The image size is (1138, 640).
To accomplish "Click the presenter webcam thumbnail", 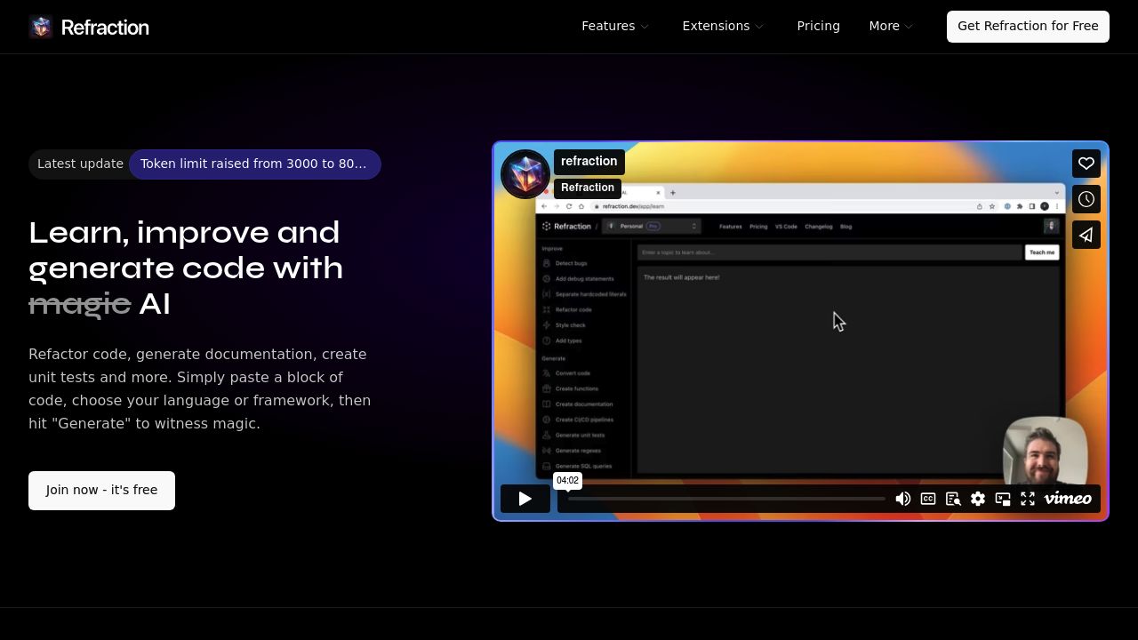I will tap(1046, 450).
